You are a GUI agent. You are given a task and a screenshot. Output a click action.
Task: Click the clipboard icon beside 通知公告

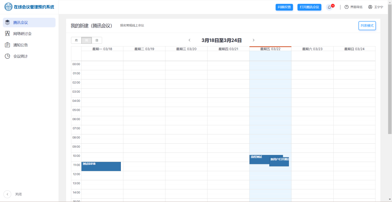point(8,45)
